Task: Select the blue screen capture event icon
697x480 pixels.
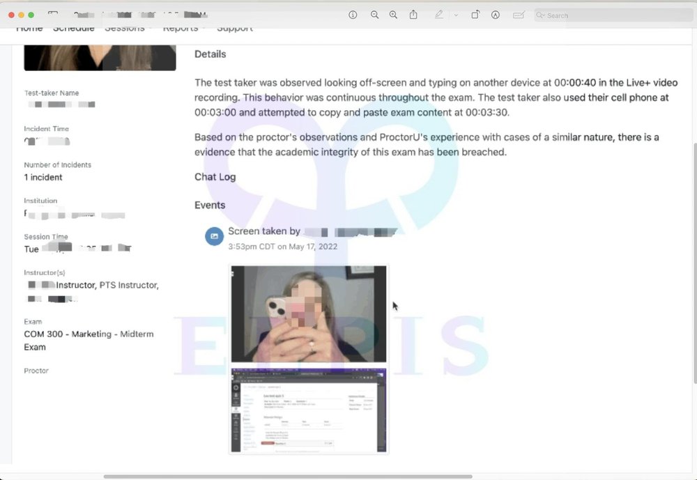Action: coord(214,236)
